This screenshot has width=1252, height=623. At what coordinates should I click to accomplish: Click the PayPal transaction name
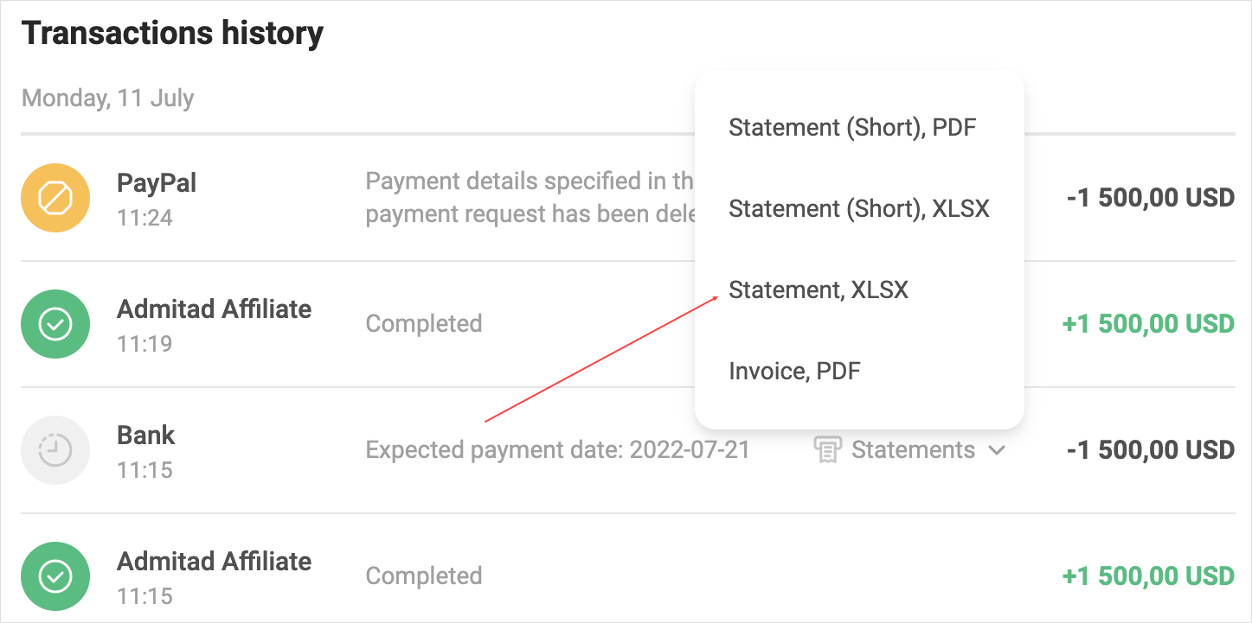[157, 183]
